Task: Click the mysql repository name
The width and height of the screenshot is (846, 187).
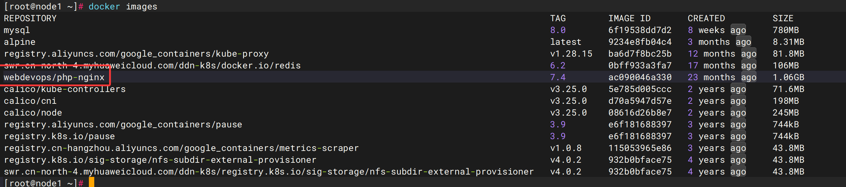Action: 17,30
